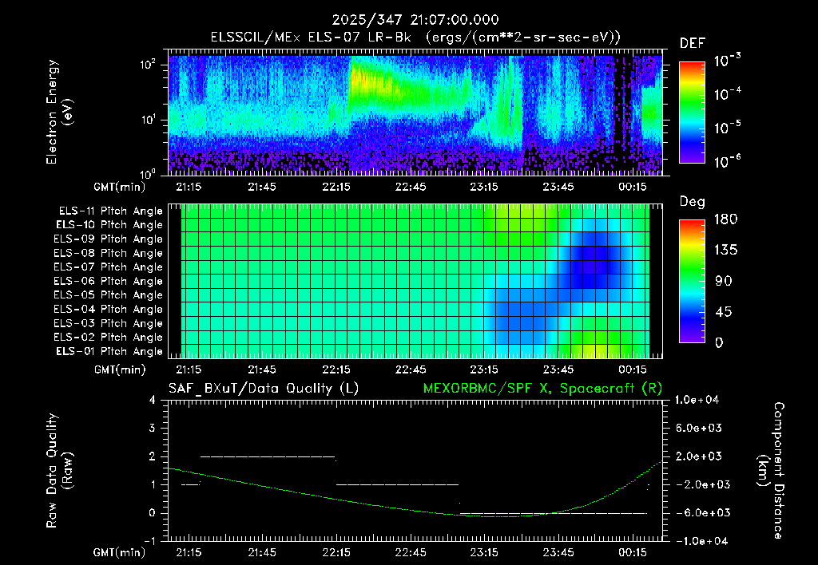The width and height of the screenshot is (818, 565).
Task: Click the 22:45 tick label under bottom plot
Action: pyautogui.click(x=410, y=552)
